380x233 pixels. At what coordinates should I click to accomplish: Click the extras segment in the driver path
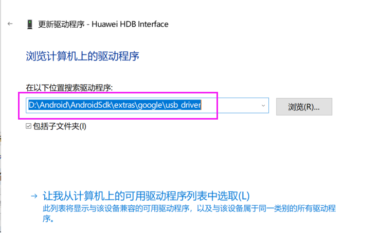pos(124,105)
